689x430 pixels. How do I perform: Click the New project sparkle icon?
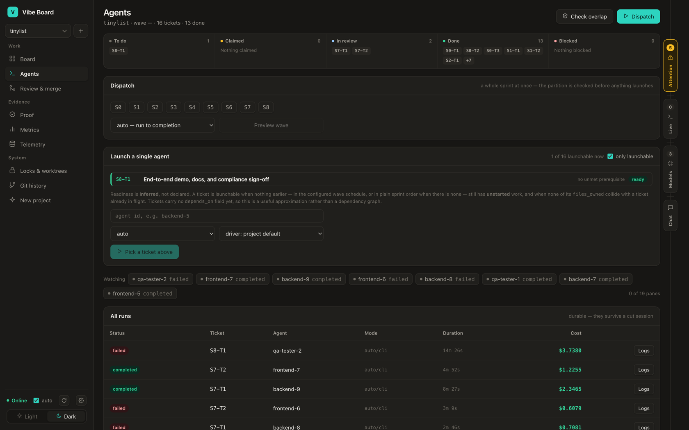12,200
